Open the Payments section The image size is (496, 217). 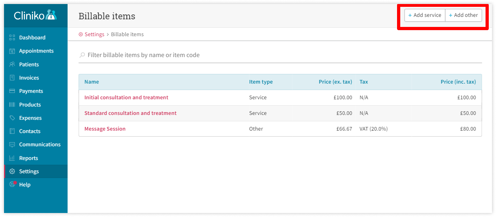coord(31,91)
